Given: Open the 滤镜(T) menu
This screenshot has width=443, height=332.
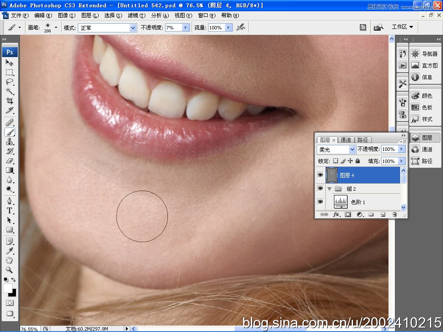Looking at the screenshot, I should (x=137, y=16).
